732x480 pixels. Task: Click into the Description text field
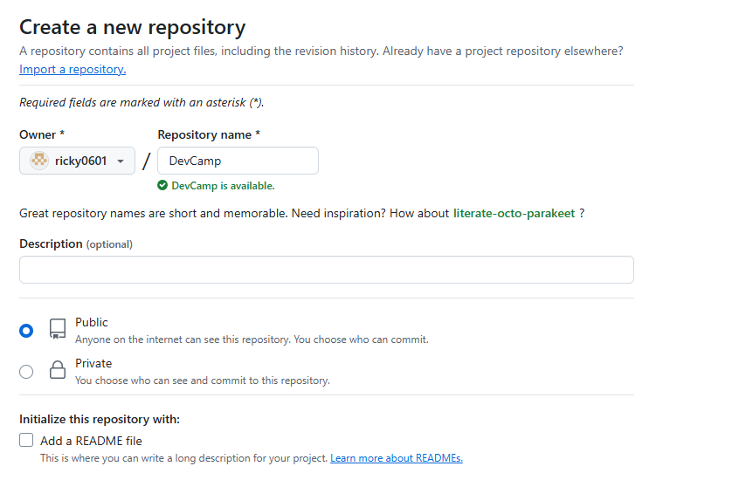click(x=326, y=270)
